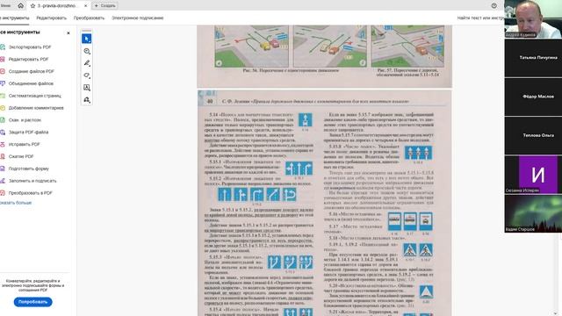Star the 3.-pravila-dorozhno document tab
Viewport: 562px width, 316px height.
click(x=33, y=6)
